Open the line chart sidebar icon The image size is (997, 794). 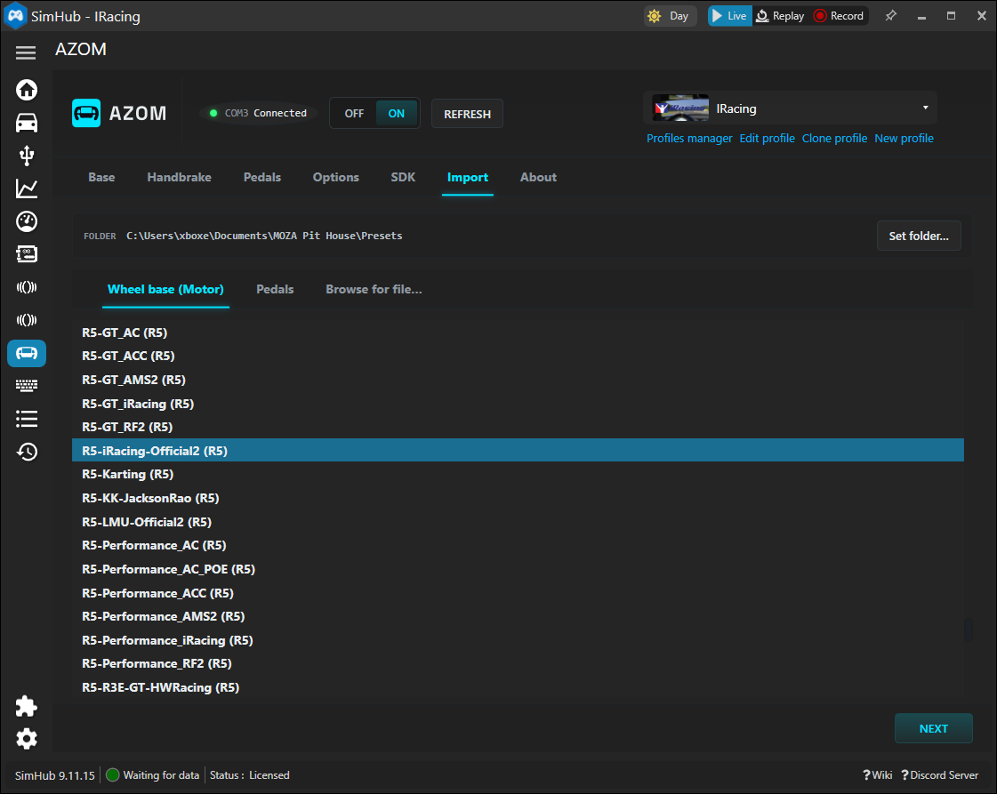coord(26,188)
